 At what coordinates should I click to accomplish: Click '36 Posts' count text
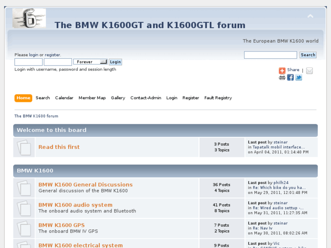221,185
